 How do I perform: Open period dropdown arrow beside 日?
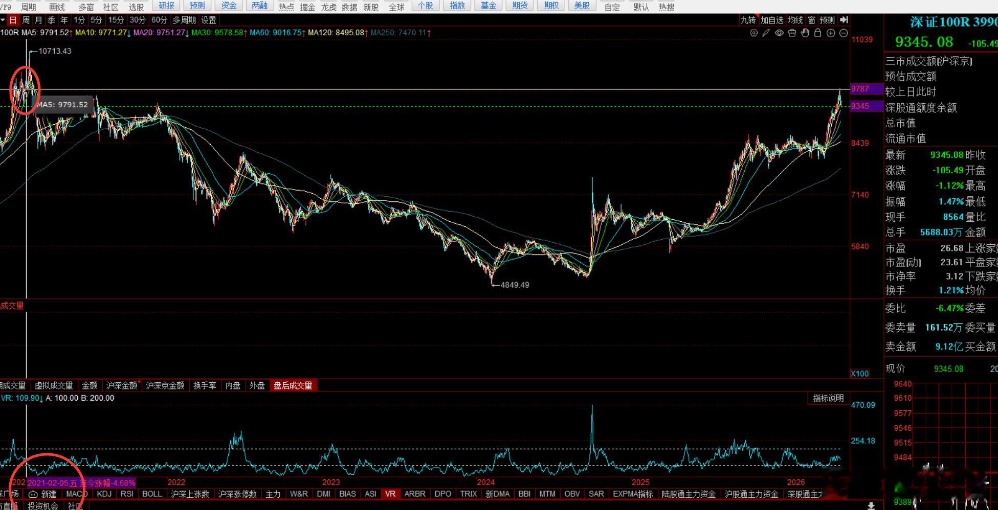click(x=3, y=20)
